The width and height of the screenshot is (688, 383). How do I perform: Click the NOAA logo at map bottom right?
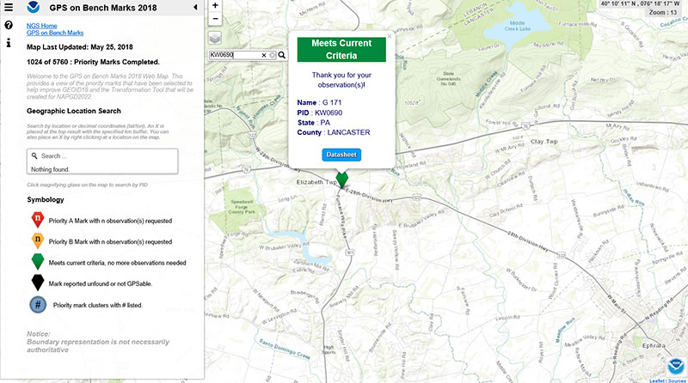675,364
